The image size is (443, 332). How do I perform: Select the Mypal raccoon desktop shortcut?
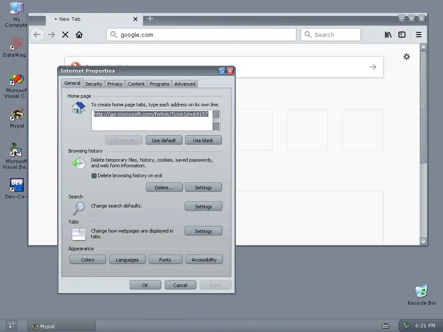pos(17,118)
